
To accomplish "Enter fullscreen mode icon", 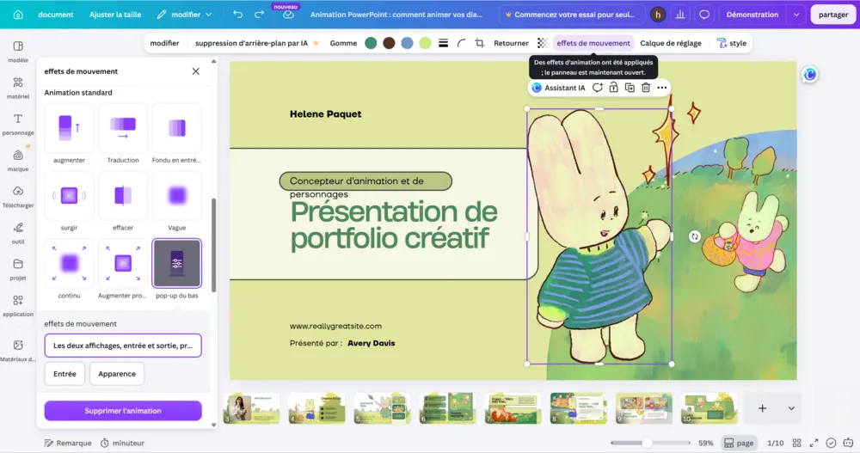I will point(814,444).
